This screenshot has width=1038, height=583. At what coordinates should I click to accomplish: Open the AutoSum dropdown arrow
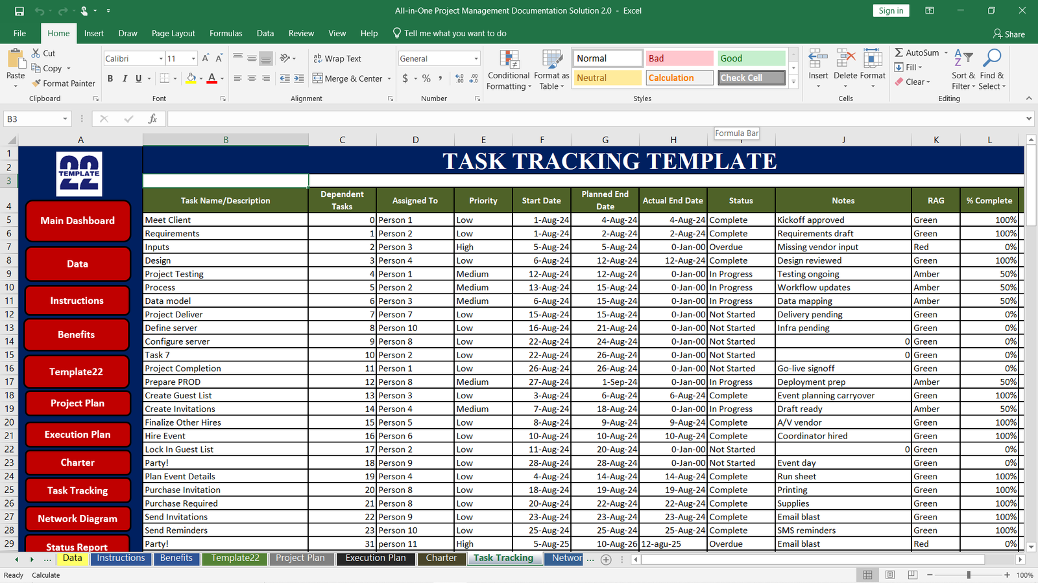pos(946,53)
